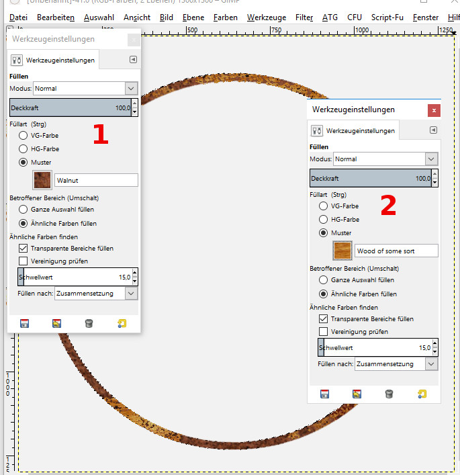Open the Bearbeiten menu
The width and height of the screenshot is (460, 475).
[x=56, y=17]
